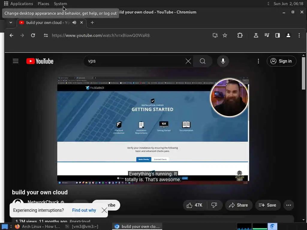Start voice search with the microphone

click(223, 61)
